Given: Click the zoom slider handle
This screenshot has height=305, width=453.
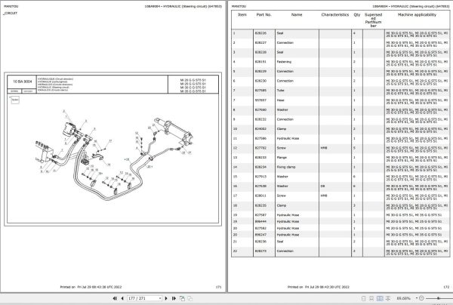Looking at the screenshot, I should point(438,298).
